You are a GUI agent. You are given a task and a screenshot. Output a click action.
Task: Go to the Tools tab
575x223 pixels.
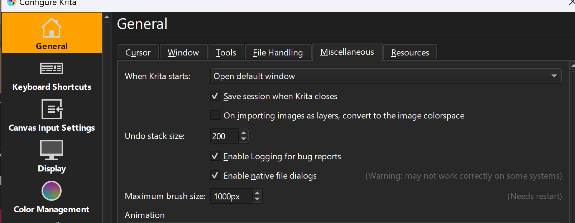click(x=226, y=53)
